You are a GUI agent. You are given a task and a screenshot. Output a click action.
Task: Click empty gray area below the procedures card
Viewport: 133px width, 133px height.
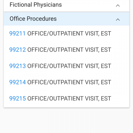click(x=66, y=120)
